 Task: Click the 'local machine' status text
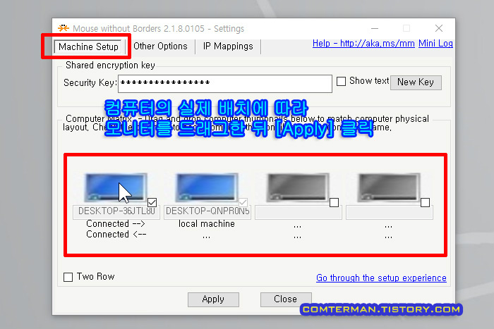click(x=207, y=223)
